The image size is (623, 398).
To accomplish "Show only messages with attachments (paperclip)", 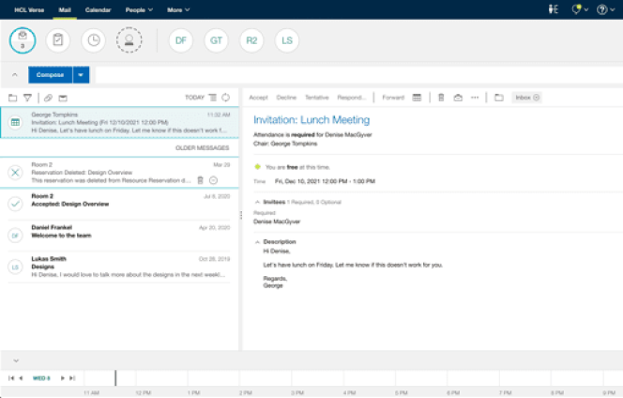I will click(48, 98).
